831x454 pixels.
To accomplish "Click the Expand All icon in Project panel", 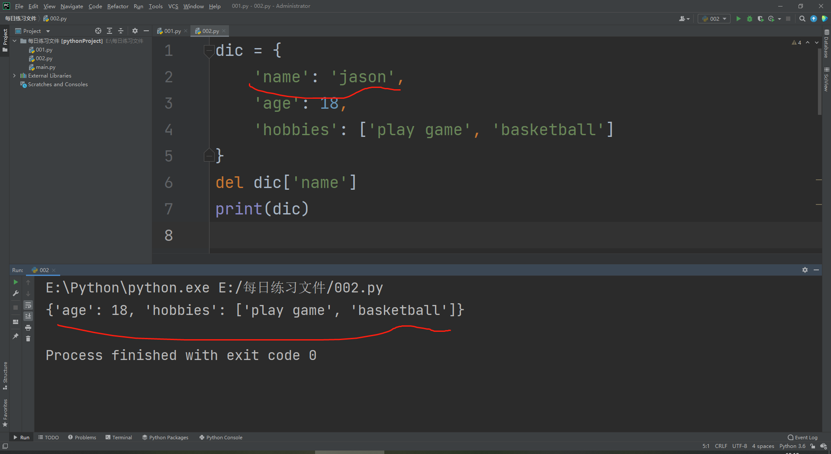I will tap(110, 31).
